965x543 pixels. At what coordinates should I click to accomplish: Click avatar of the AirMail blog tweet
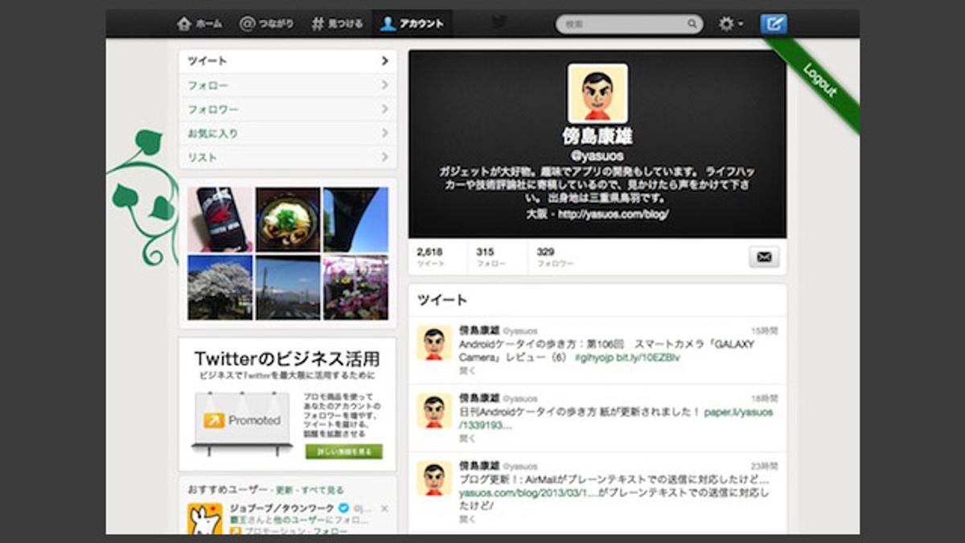(434, 478)
